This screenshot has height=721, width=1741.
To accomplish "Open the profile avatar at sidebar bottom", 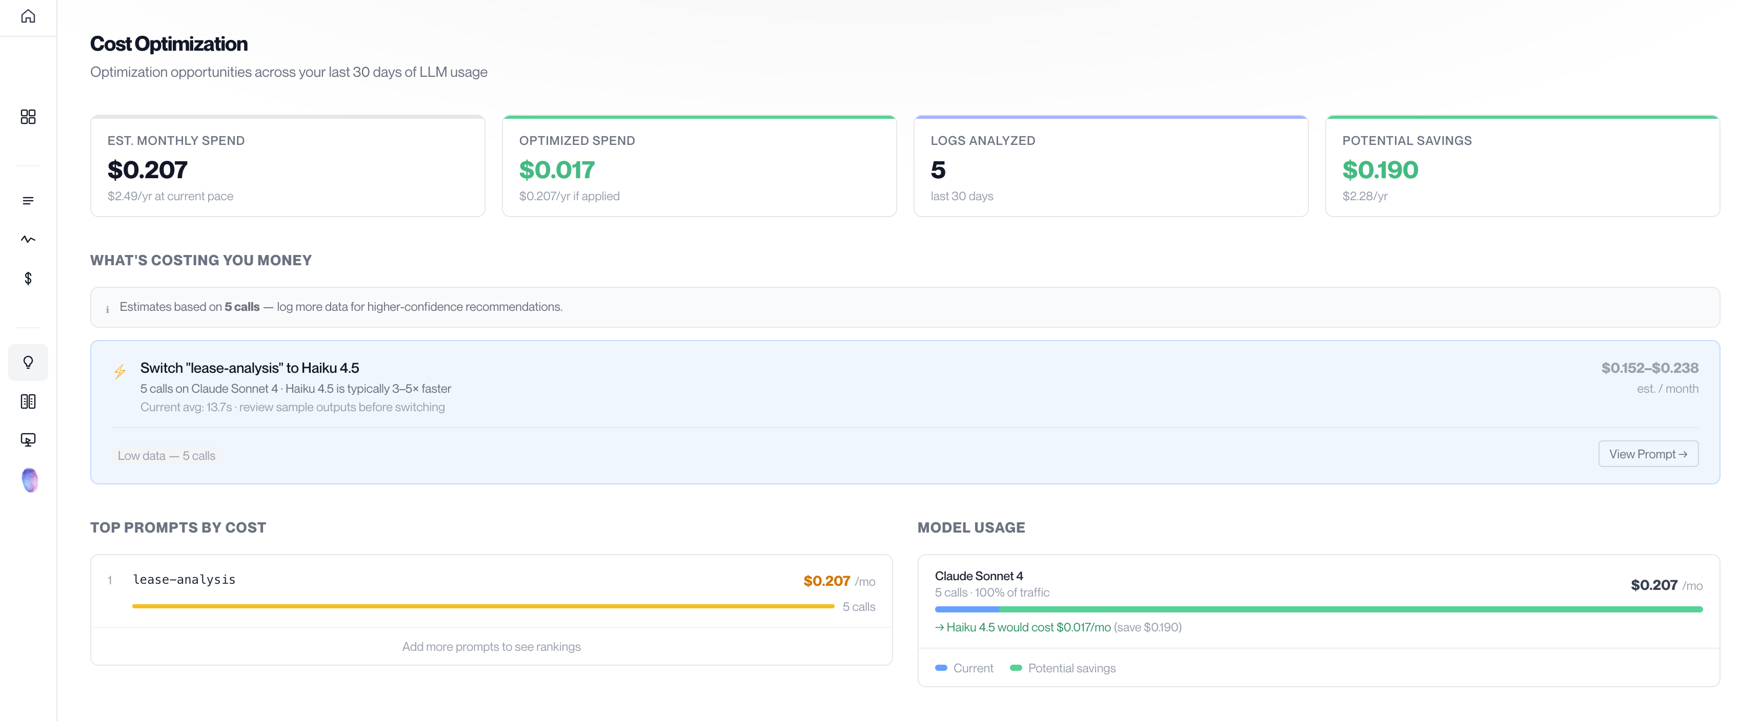I will point(28,480).
